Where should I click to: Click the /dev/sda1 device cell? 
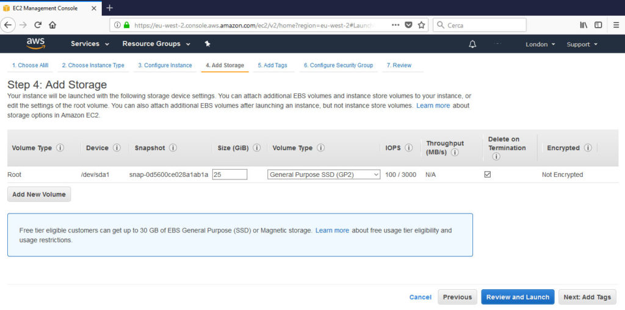tap(95, 175)
